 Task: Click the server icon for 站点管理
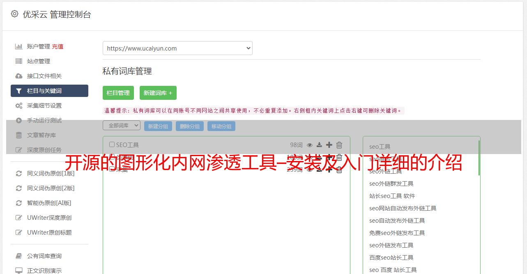19,61
